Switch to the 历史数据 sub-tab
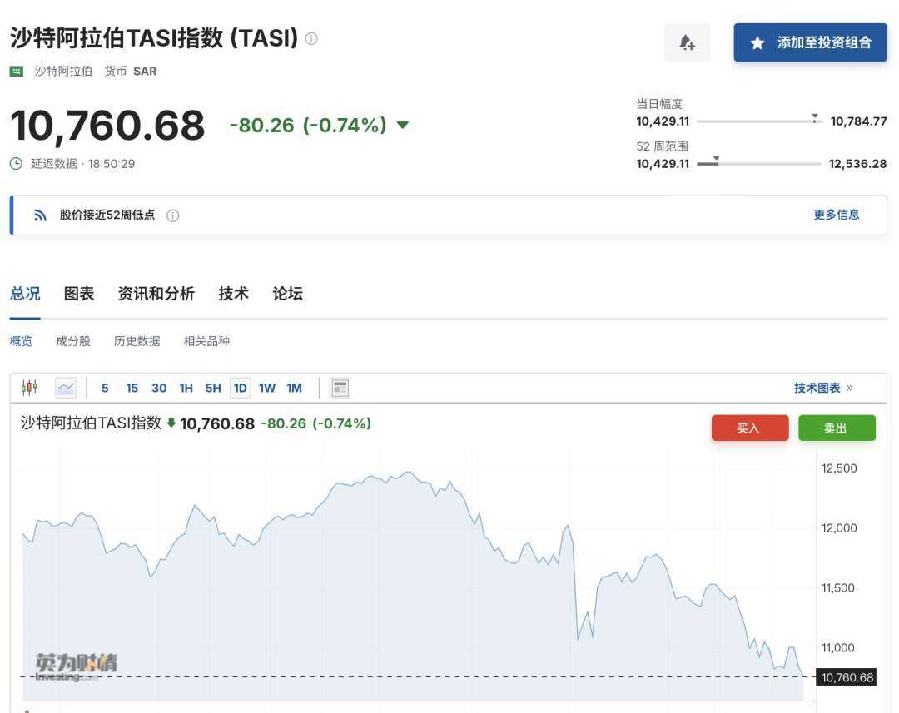This screenshot has width=899, height=713. (137, 341)
